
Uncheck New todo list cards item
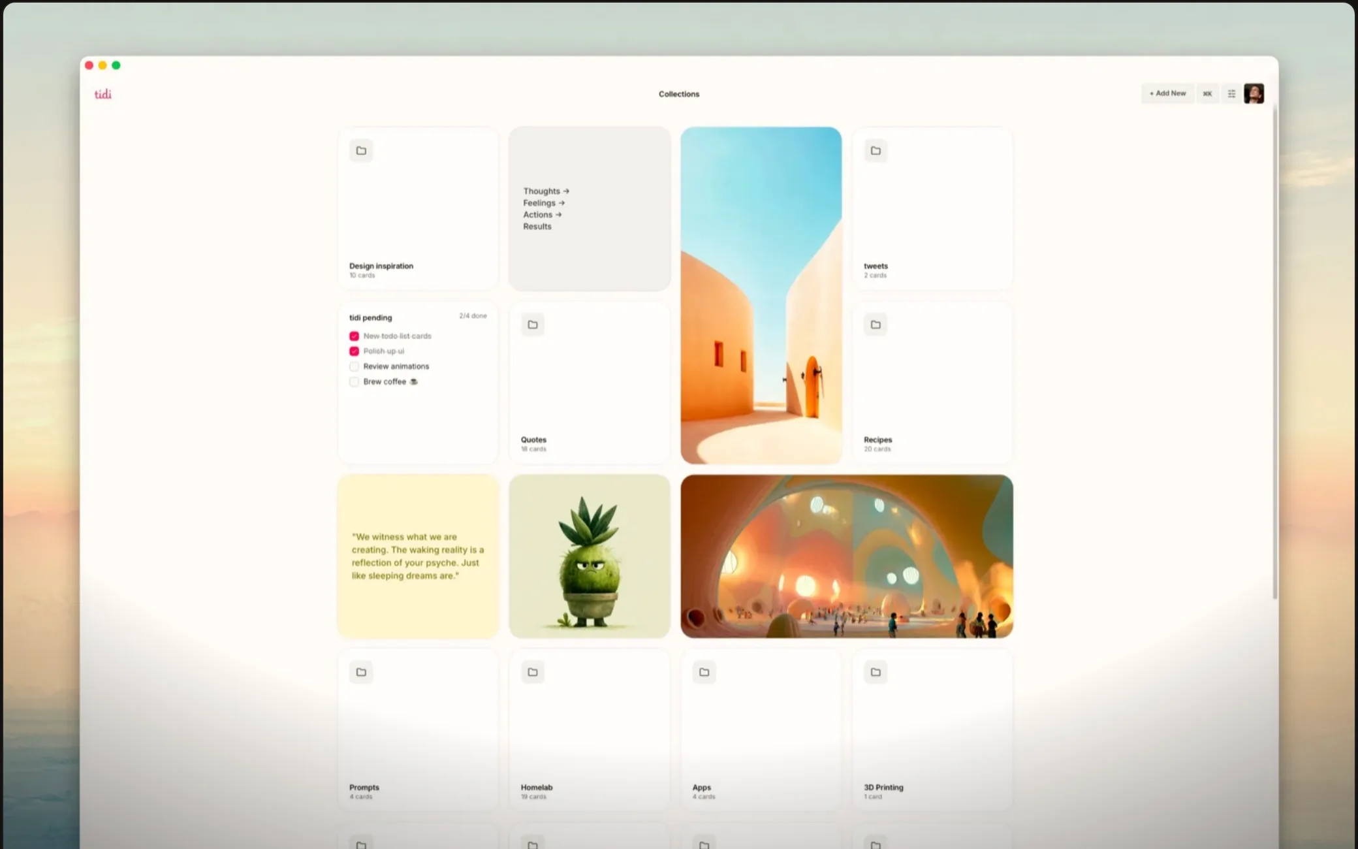click(354, 336)
